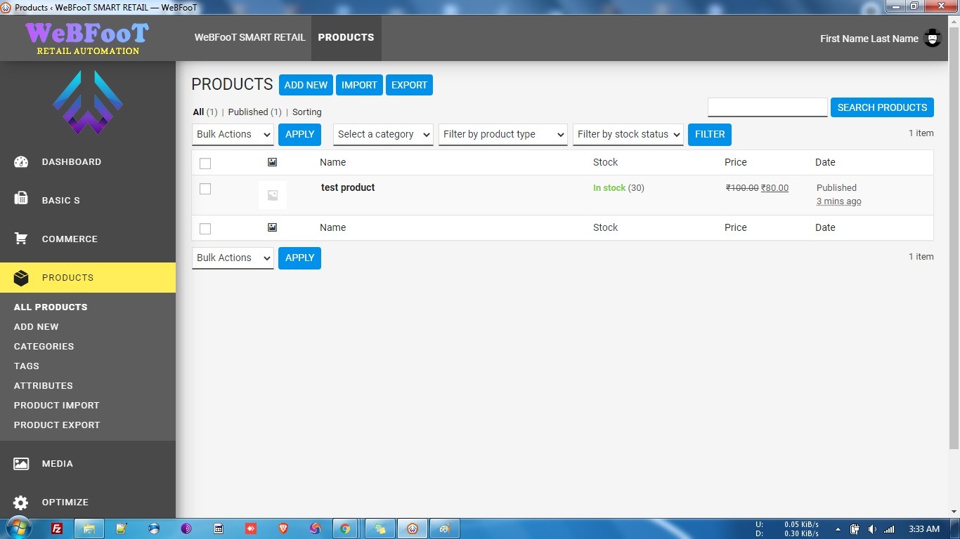
Task: Open the Dashboard gauge icon in sidebar
Action: (21, 162)
